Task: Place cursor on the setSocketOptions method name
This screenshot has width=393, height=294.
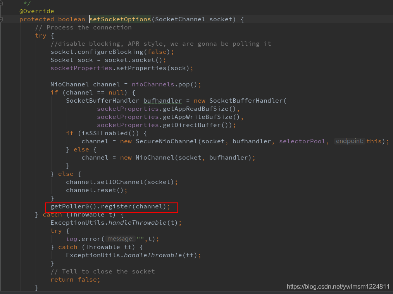Action: point(120,19)
